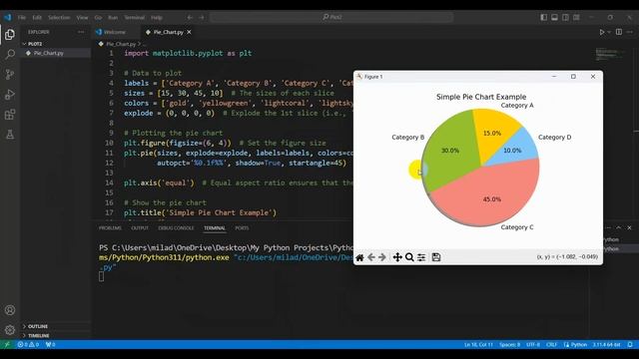Select the Zoom magnifier in Figure 1 toolbar
This screenshot has height=359, width=639.
pos(409,257)
